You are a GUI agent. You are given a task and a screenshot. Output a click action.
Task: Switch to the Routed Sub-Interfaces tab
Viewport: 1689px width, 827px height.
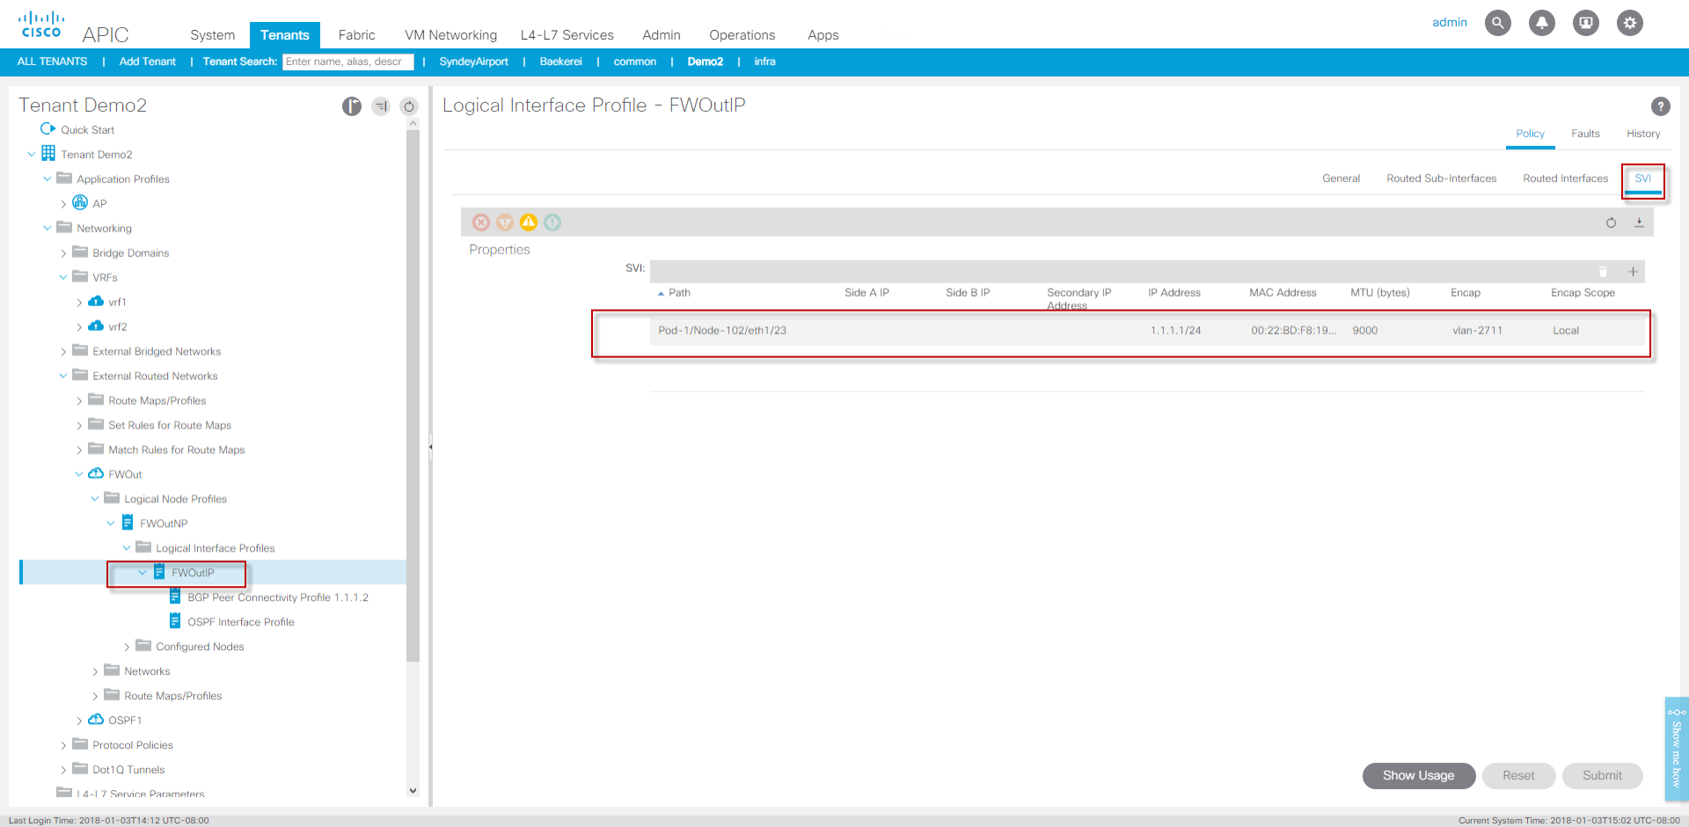1441,179
